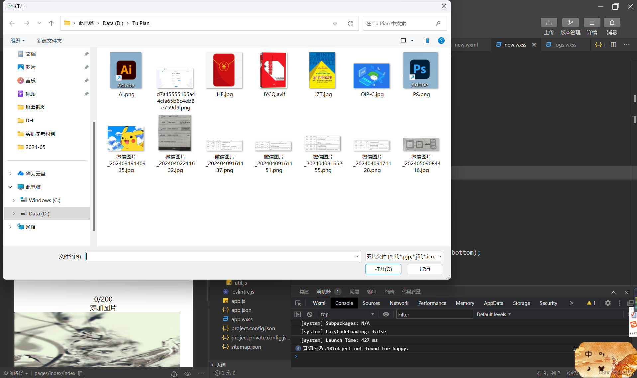Click 上传 upload icon in DevTools

point(549,23)
